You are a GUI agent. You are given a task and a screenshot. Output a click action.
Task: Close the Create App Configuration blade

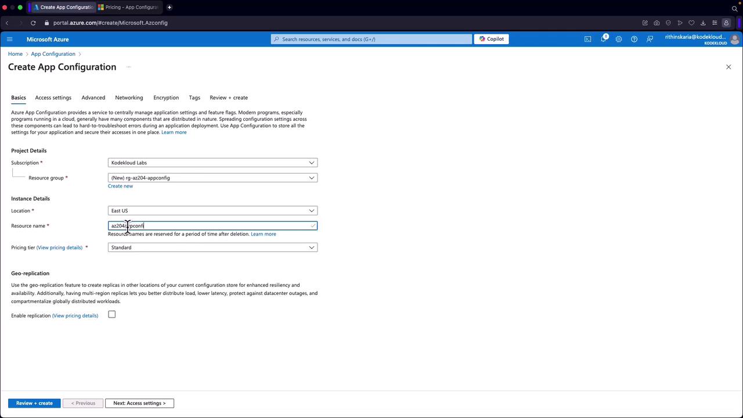(728, 67)
